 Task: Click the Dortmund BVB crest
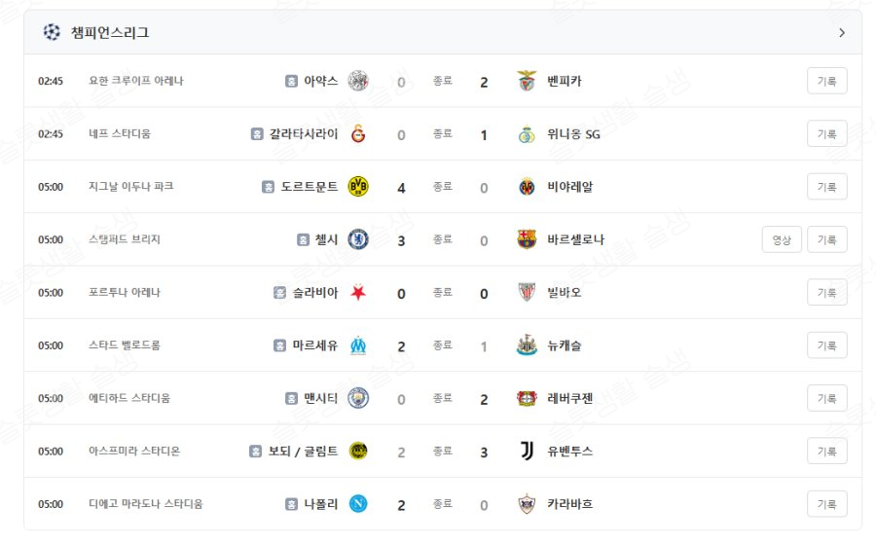coord(358,187)
